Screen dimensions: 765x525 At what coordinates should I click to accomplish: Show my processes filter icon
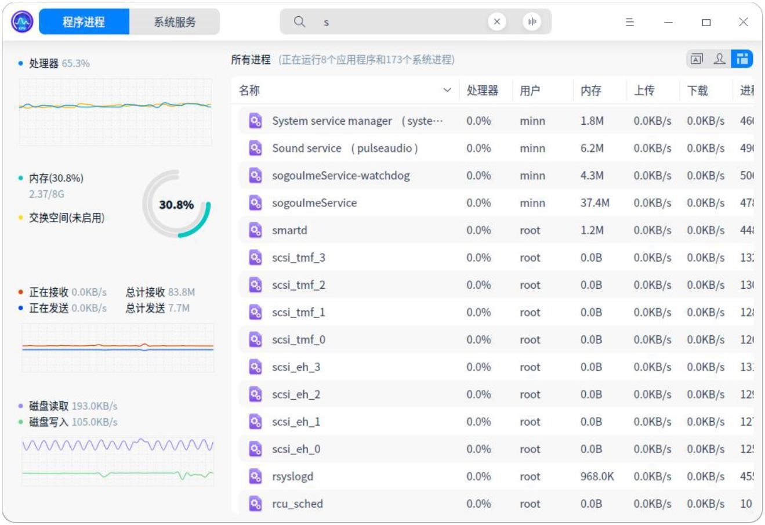point(719,59)
